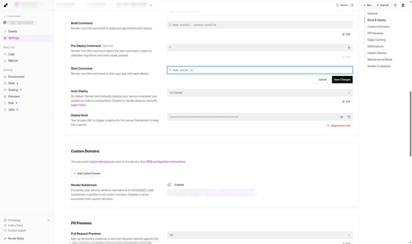Save Changes to the Start Command
412x244 pixels.
point(342,79)
